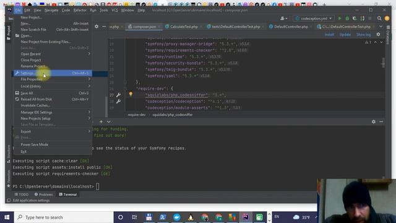Switch to the DefaultController.php editor tab

pos(290,27)
